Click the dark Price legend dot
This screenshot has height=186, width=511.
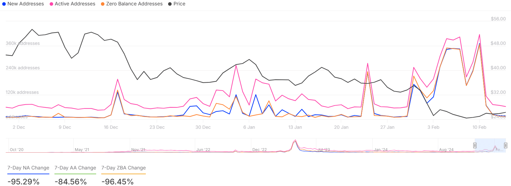[170, 4]
